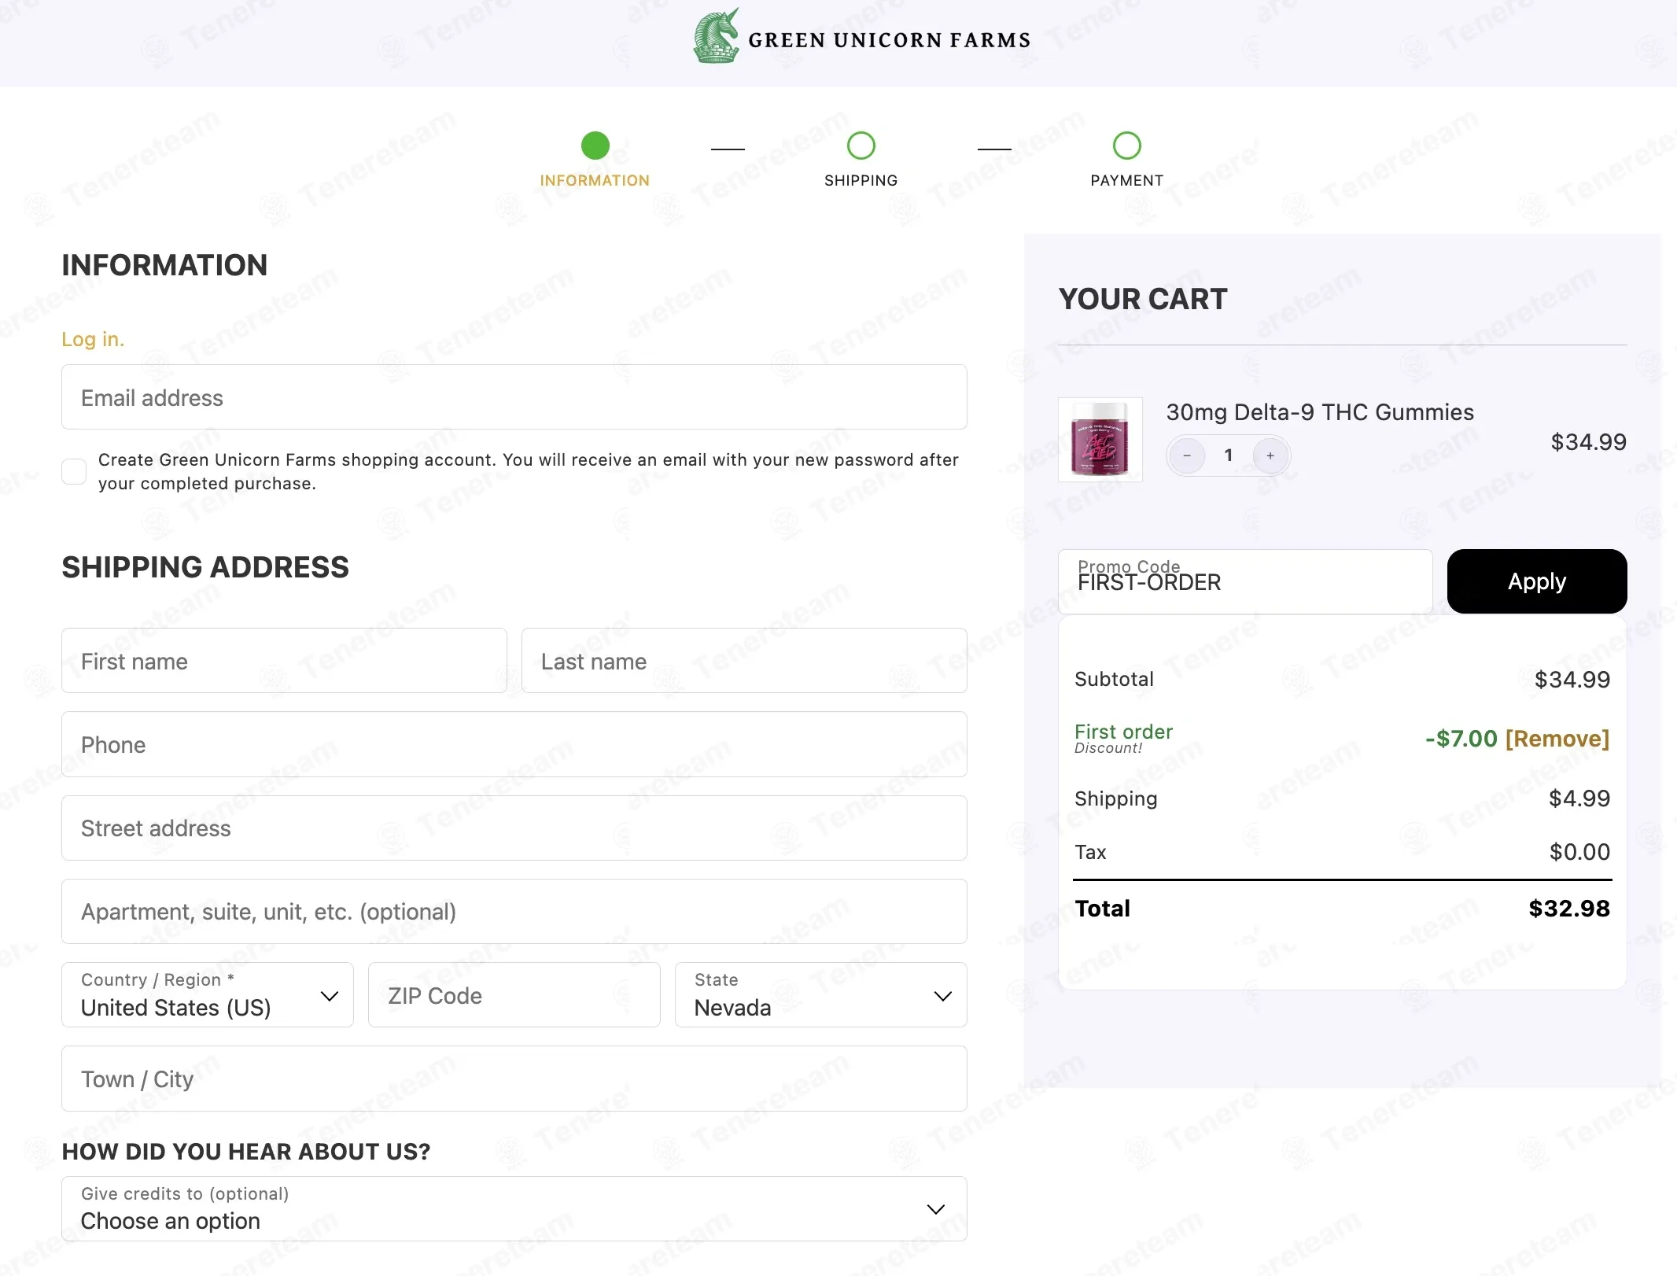Click the Shipping step circle

click(861, 146)
